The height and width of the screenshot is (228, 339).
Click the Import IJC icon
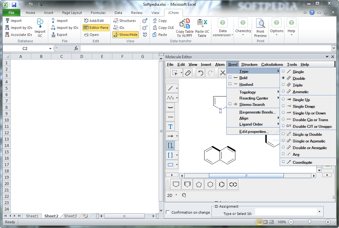click(x=40, y=28)
